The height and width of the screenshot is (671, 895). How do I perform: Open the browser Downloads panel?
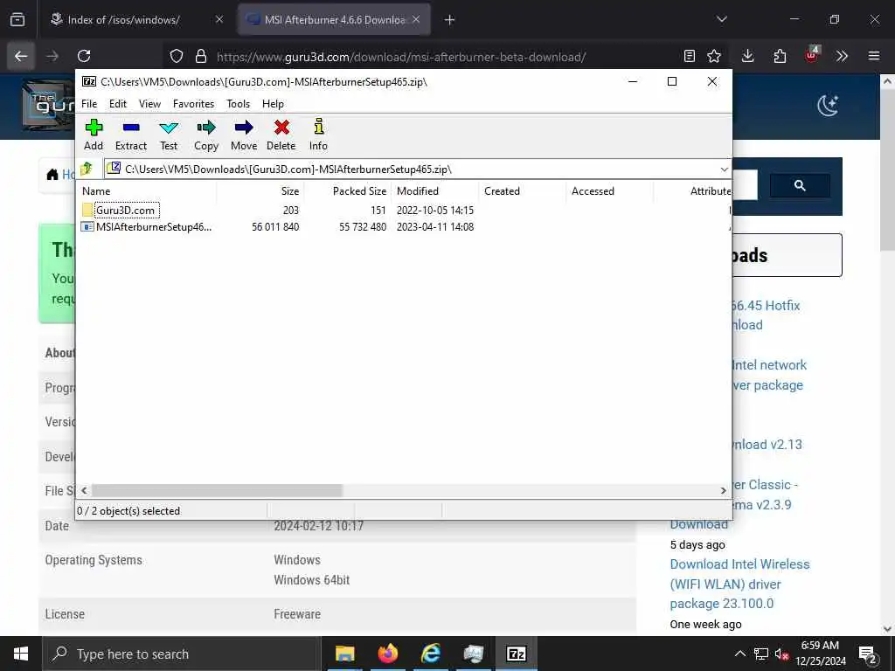748,56
